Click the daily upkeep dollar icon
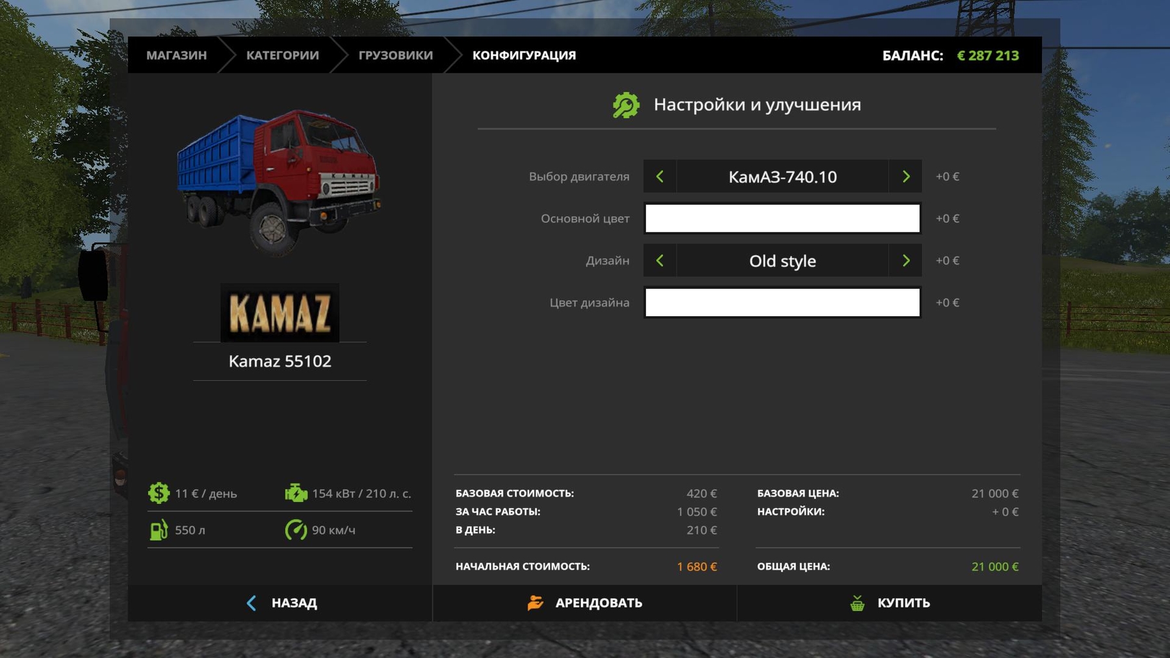Image resolution: width=1170 pixels, height=658 pixels. click(x=159, y=493)
